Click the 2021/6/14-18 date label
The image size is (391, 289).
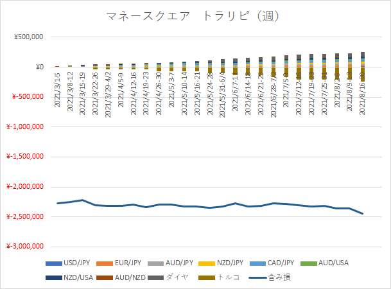coord(248,94)
